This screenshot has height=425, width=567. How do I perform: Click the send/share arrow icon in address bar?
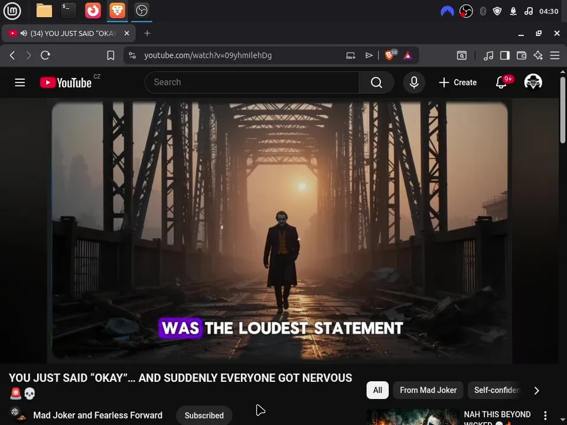pyautogui.click(x=369, y=55)
